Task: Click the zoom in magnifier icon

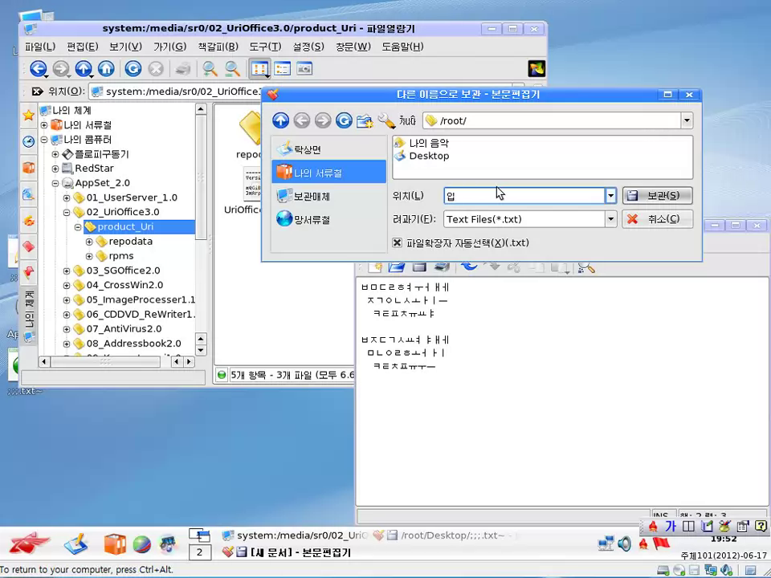Action: (210, 69)
